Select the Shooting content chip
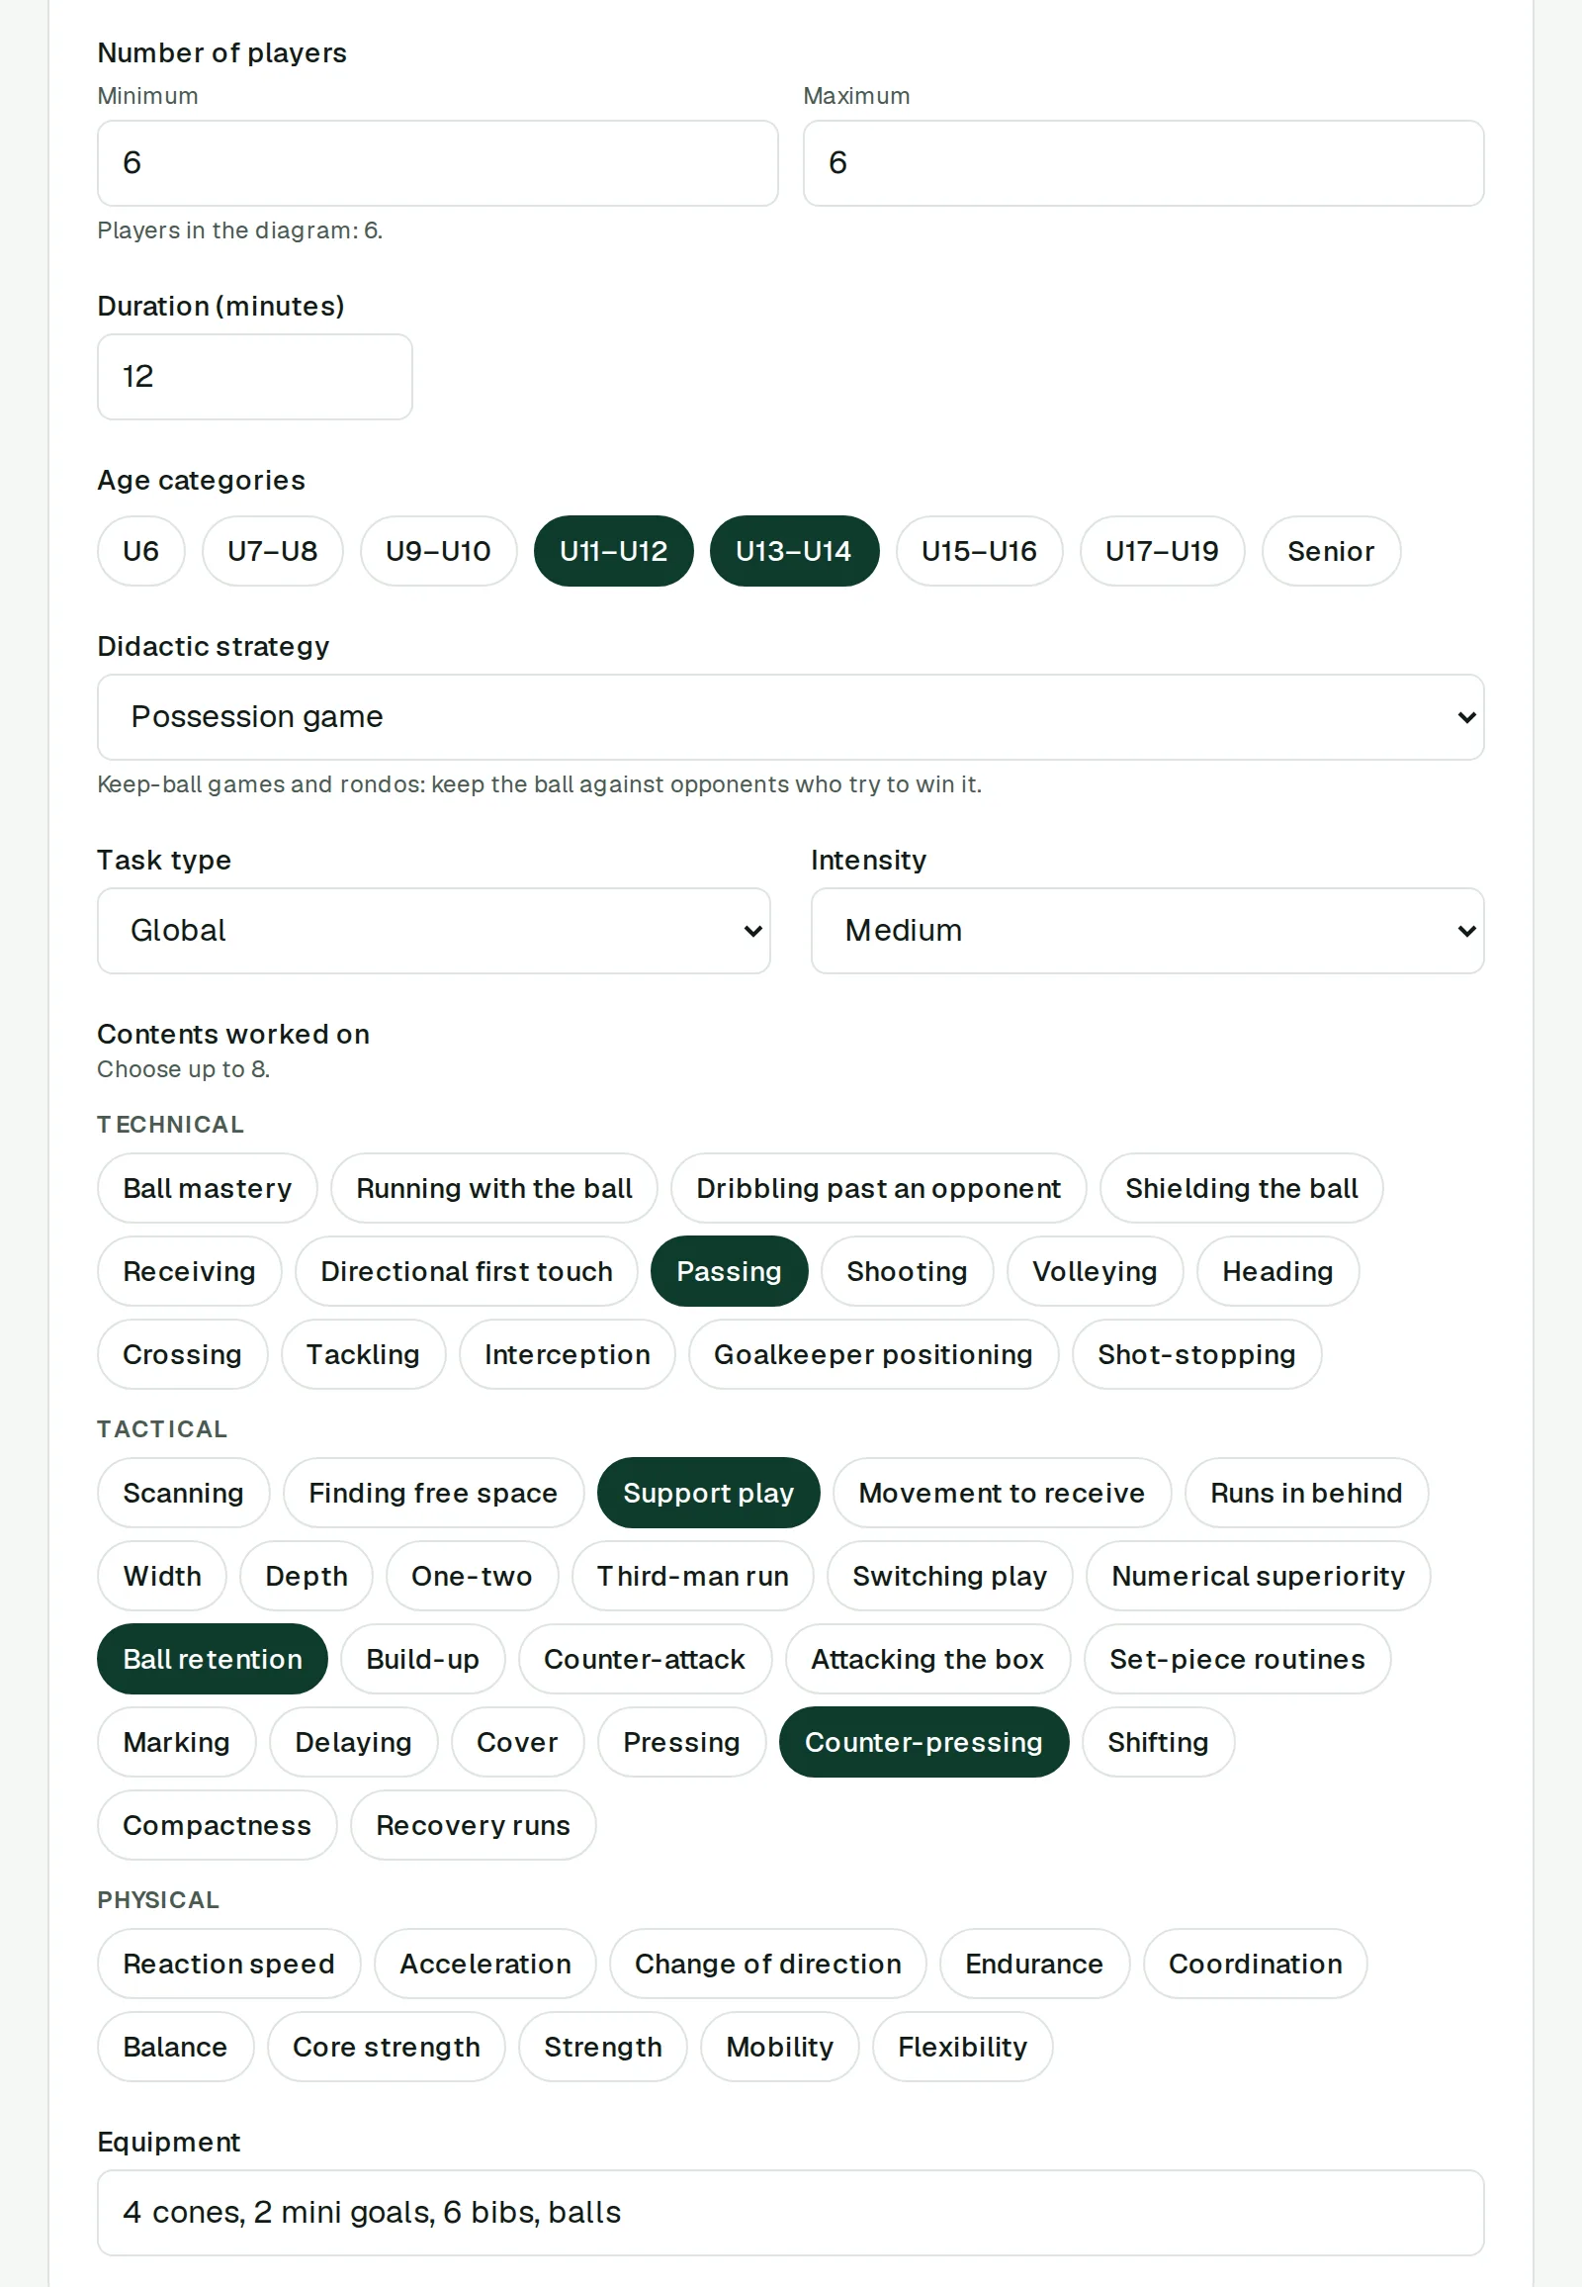This screenshot has width=1582, height=2287. tap(907, 1271)
